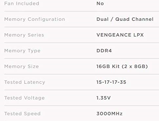Screen dimensions: 159x121
Task: Select VENGEANCE LPX value
Action: (x=120, y=35)
